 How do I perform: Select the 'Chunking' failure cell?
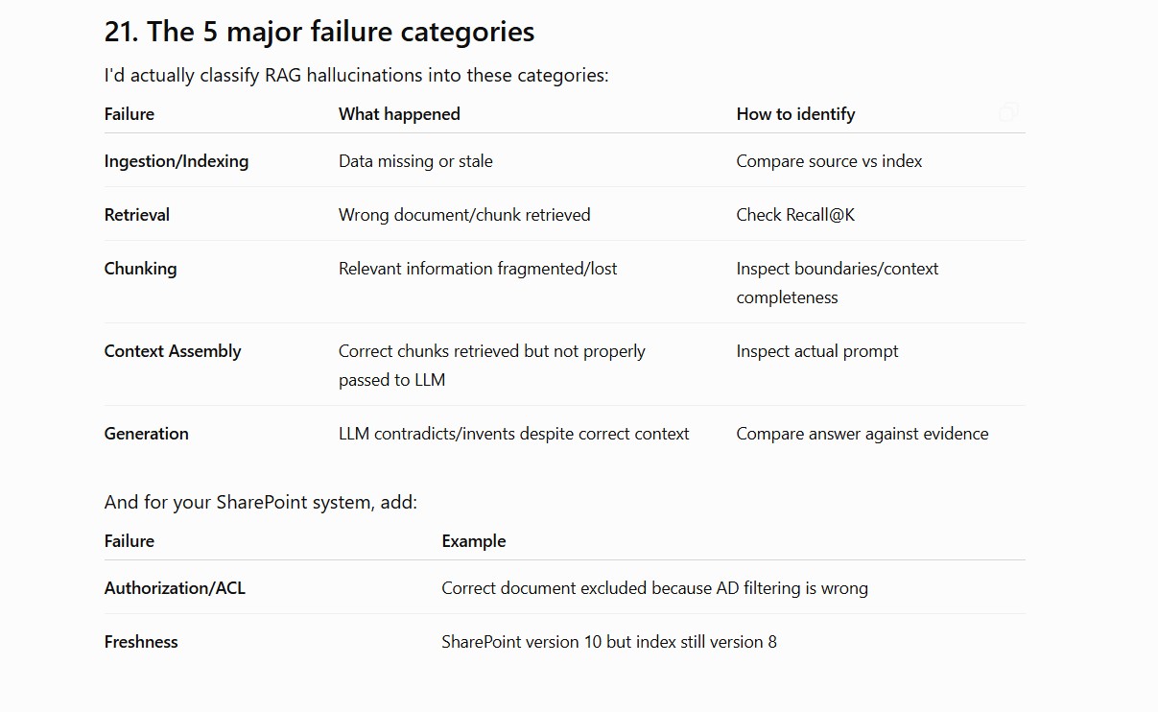pos(141,269)
